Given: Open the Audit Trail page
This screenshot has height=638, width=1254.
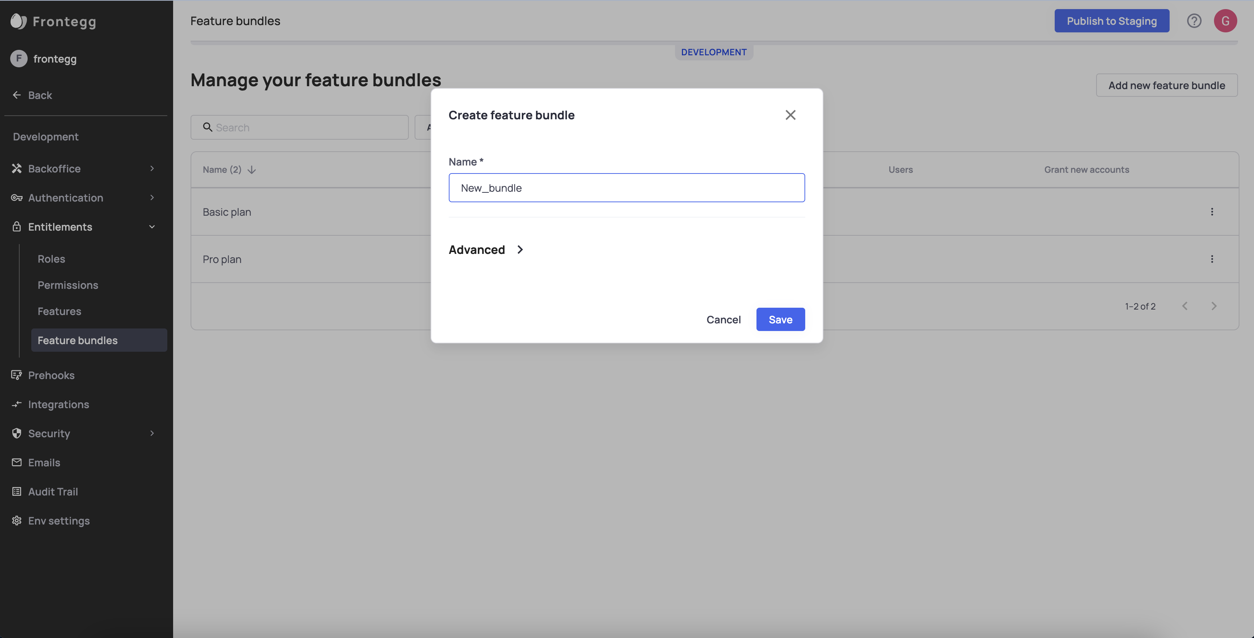Looking at the screenshot, I should (x=53, y=492).
